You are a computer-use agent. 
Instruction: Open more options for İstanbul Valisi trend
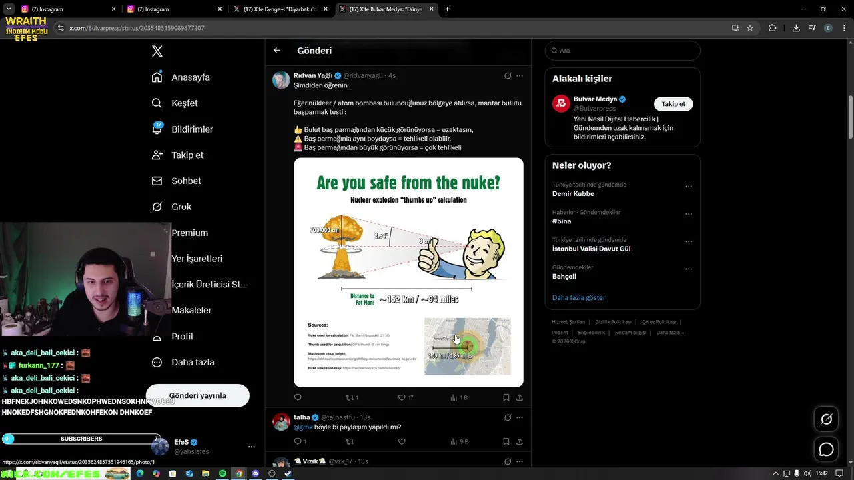[689, 242]
